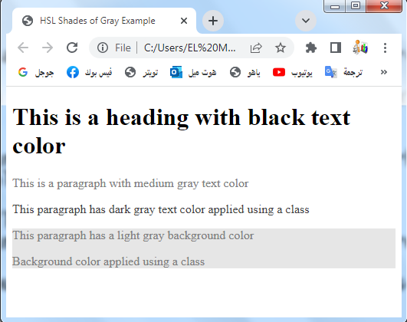Image resolution: width=407 pixels, height=322 pixels.
Task: Bookmark this page with the star icon
Action: click(x=281, y=48)
